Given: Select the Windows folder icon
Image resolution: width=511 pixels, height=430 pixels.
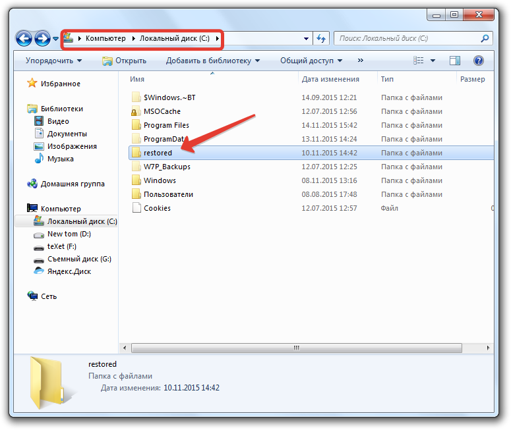Looking at the screenshot, I should click(136, 180).
